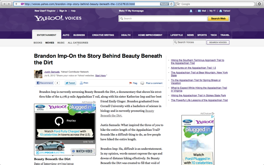Screen dimensions: 264x165
Task: Print the article via printer icon
Action: (81, 83)
